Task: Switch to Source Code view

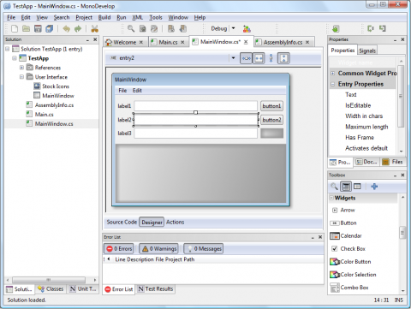Action: (122, 222)
